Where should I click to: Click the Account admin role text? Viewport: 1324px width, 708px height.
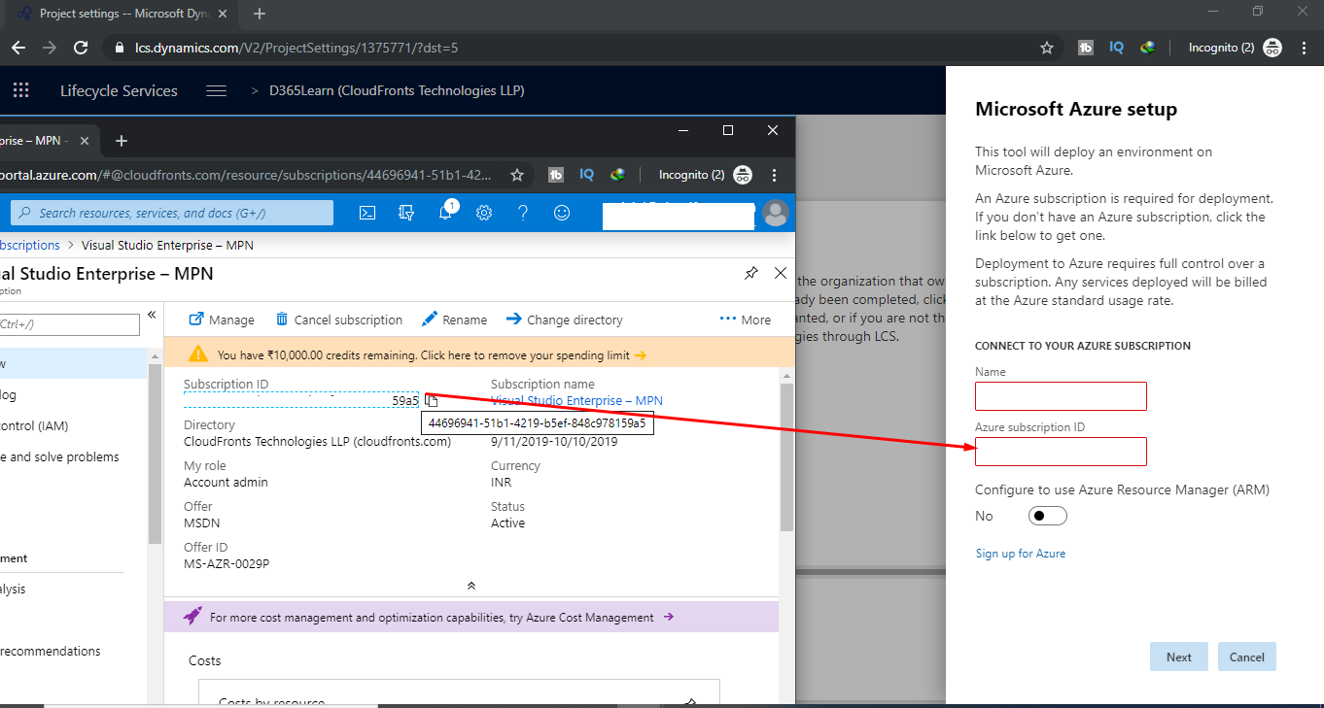[226, 482]
